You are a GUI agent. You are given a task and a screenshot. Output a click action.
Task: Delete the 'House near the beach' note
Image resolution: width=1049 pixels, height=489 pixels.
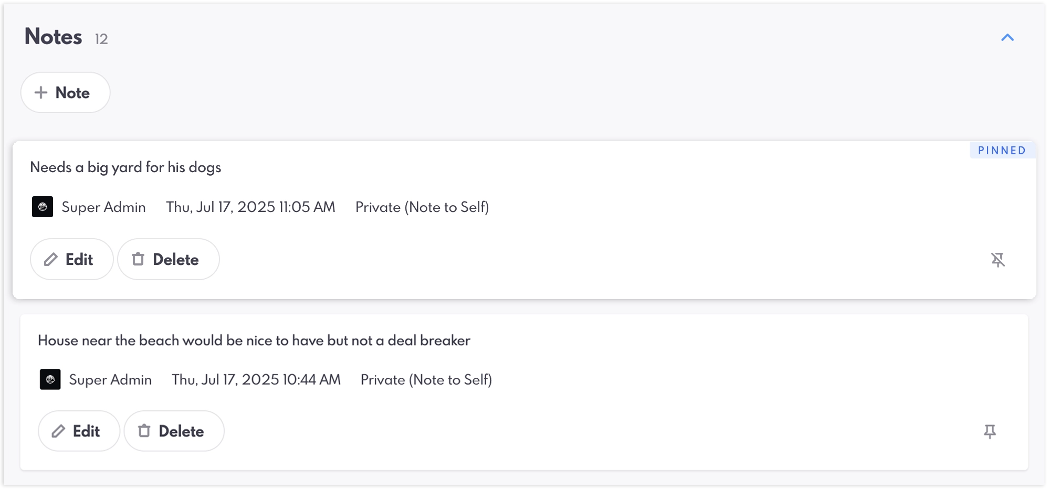[x=174, y=431]
